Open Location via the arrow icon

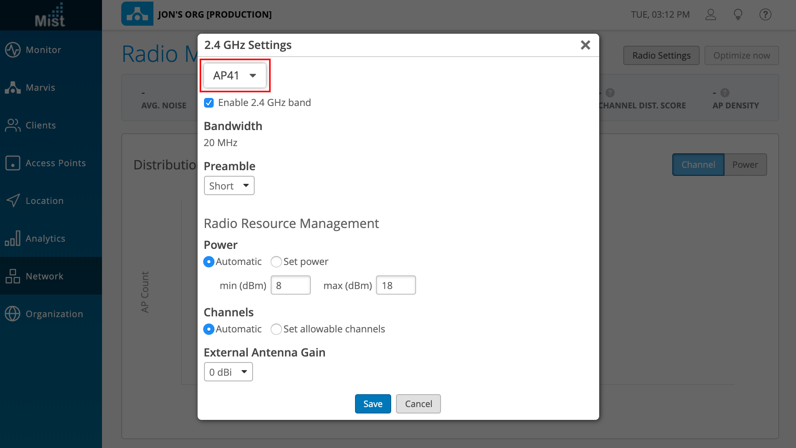pos(13,201)
